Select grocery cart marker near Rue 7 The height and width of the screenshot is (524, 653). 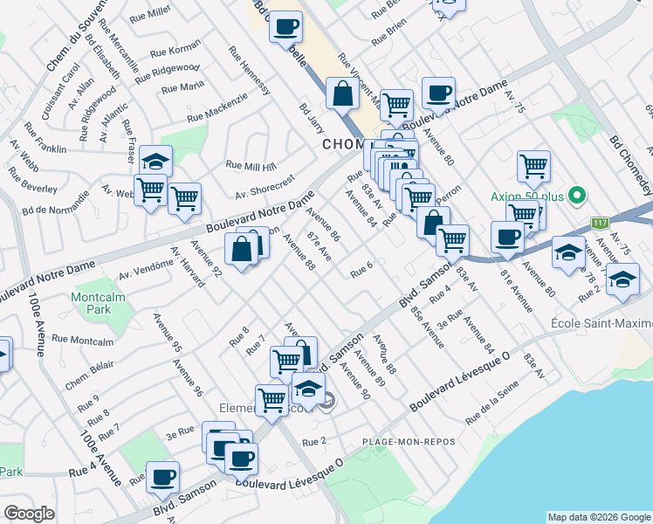coord(286,362)
